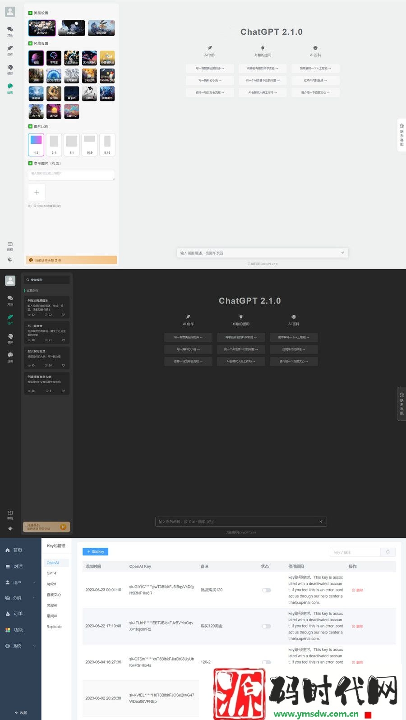
Task: Switch to dark mode with moon icon
Action: pos(10,260)
